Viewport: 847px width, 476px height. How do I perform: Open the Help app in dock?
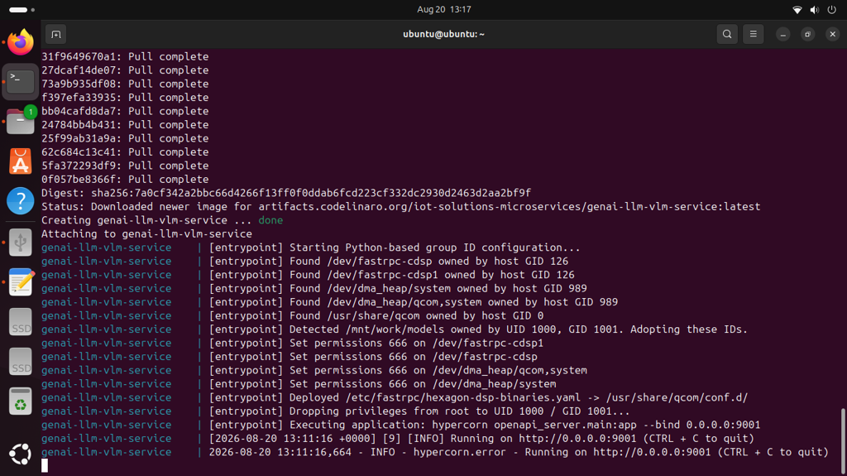point(21,201)
